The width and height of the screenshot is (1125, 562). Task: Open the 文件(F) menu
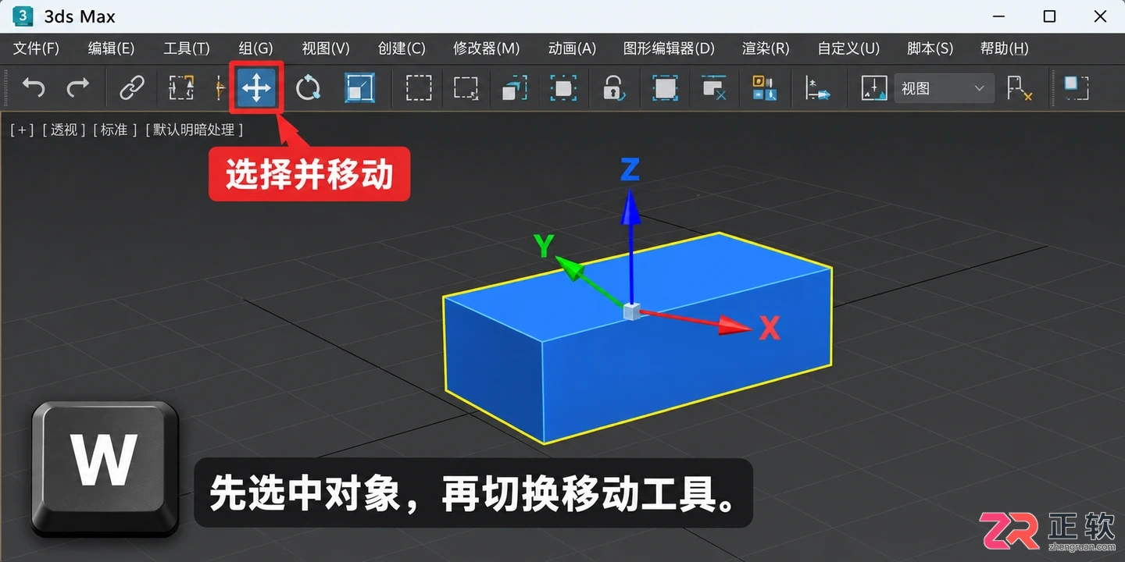37,48
